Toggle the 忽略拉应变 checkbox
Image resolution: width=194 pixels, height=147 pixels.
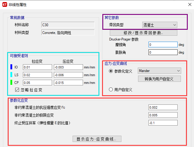point(17,90)
